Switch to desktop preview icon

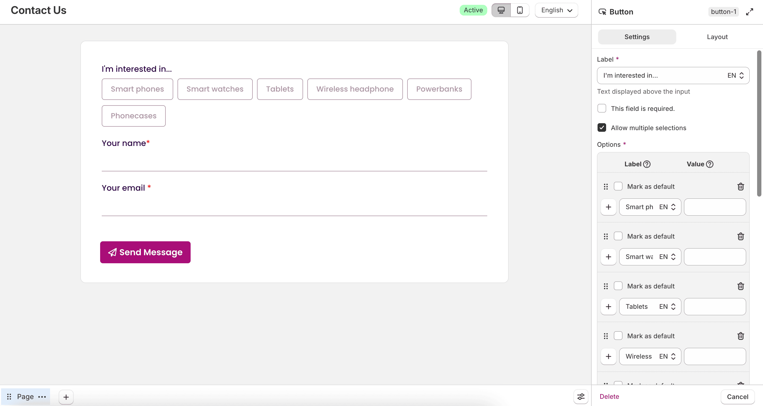click(x=501, y=10)
